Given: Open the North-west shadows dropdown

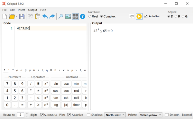Looking at the screenshot, I should pos(115,115).
